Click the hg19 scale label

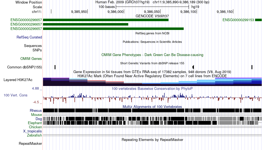195,7
